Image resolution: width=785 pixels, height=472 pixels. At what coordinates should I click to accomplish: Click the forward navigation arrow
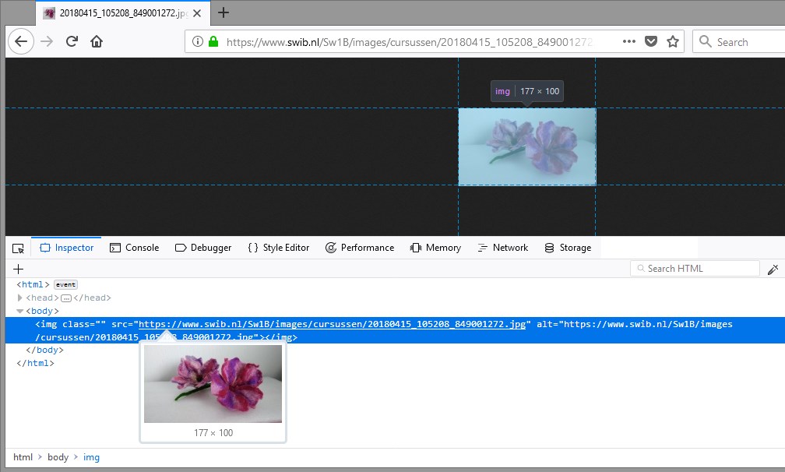47,41
